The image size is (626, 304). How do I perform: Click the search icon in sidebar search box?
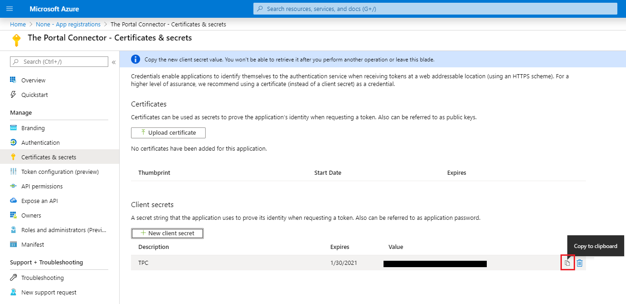pos(16,62)
